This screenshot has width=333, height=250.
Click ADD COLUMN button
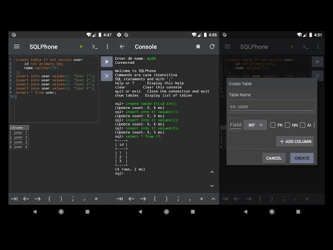[x=295, y=142]
